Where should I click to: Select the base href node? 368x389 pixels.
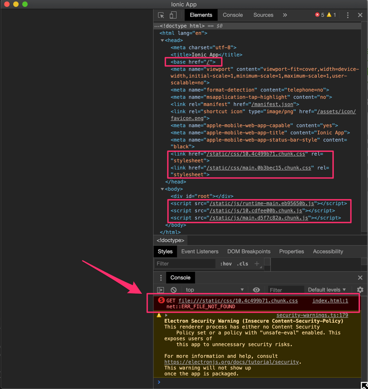click(x=193, y=62)
